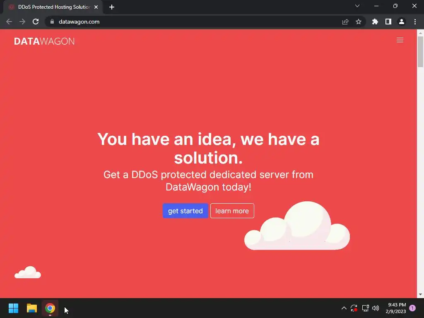Open the tab search dropdown chevron
This screenshot has width=424, height=318.
[x=357, y=6]
